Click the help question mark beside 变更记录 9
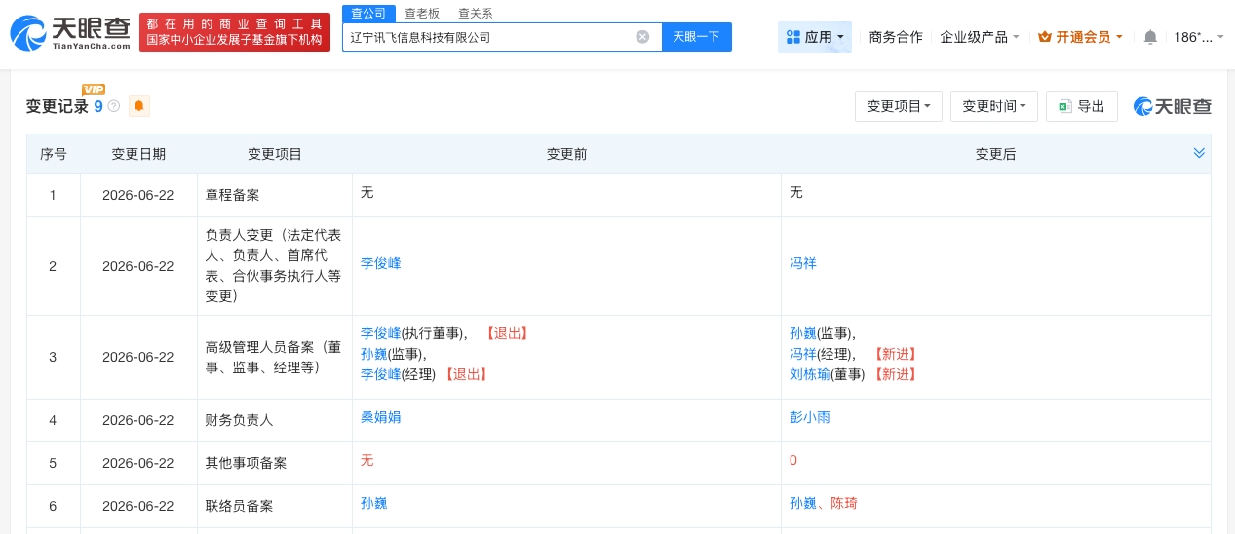 pyautogui.click(x=114, y=106)
